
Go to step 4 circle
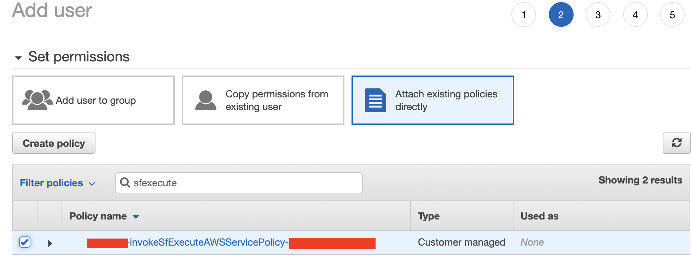click(635, 15)
